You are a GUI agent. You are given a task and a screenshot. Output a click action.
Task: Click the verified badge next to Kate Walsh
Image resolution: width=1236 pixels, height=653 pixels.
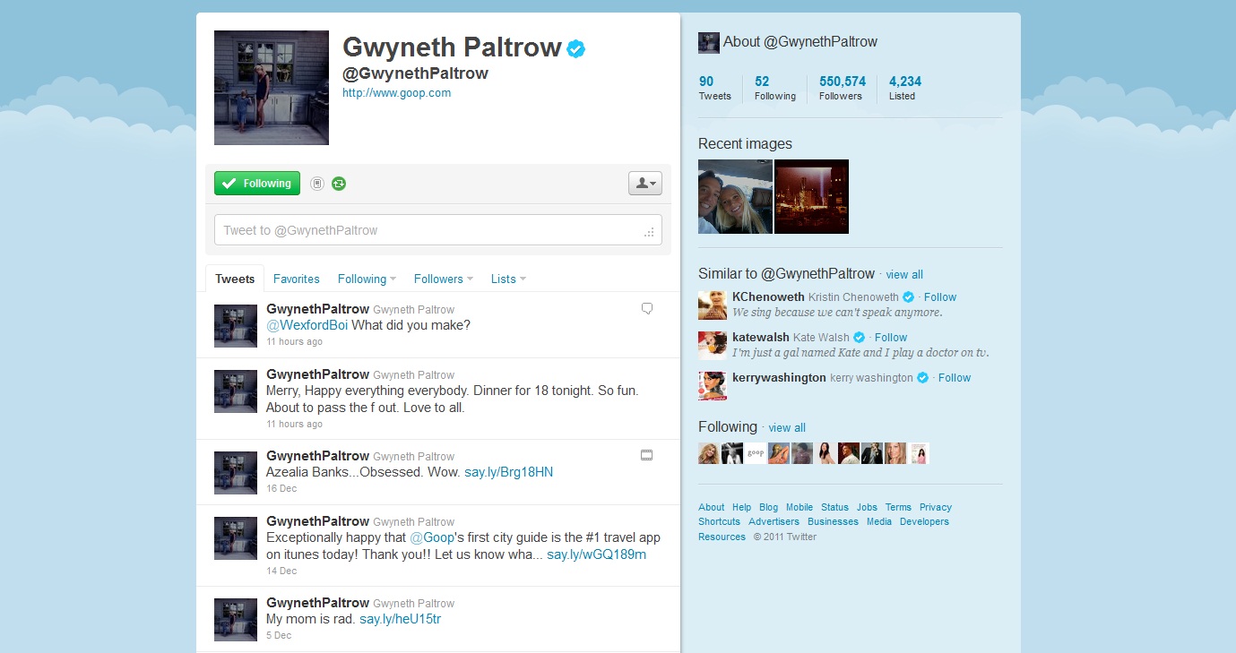pyautogui.click(x=859, y=338)
